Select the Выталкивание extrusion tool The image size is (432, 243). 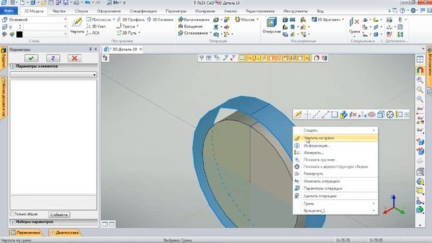coord(194,20)
